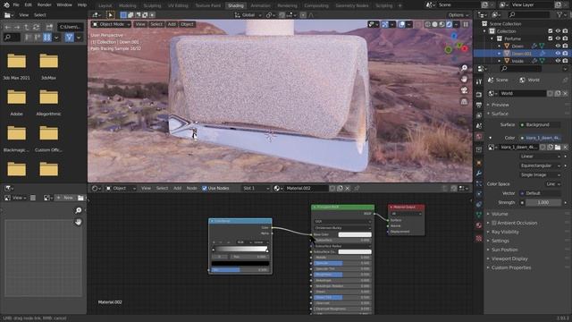This screenshot has width=572, height=322.
Task: Open Single Image source dropdown
Action: click(x=540, y=175)
